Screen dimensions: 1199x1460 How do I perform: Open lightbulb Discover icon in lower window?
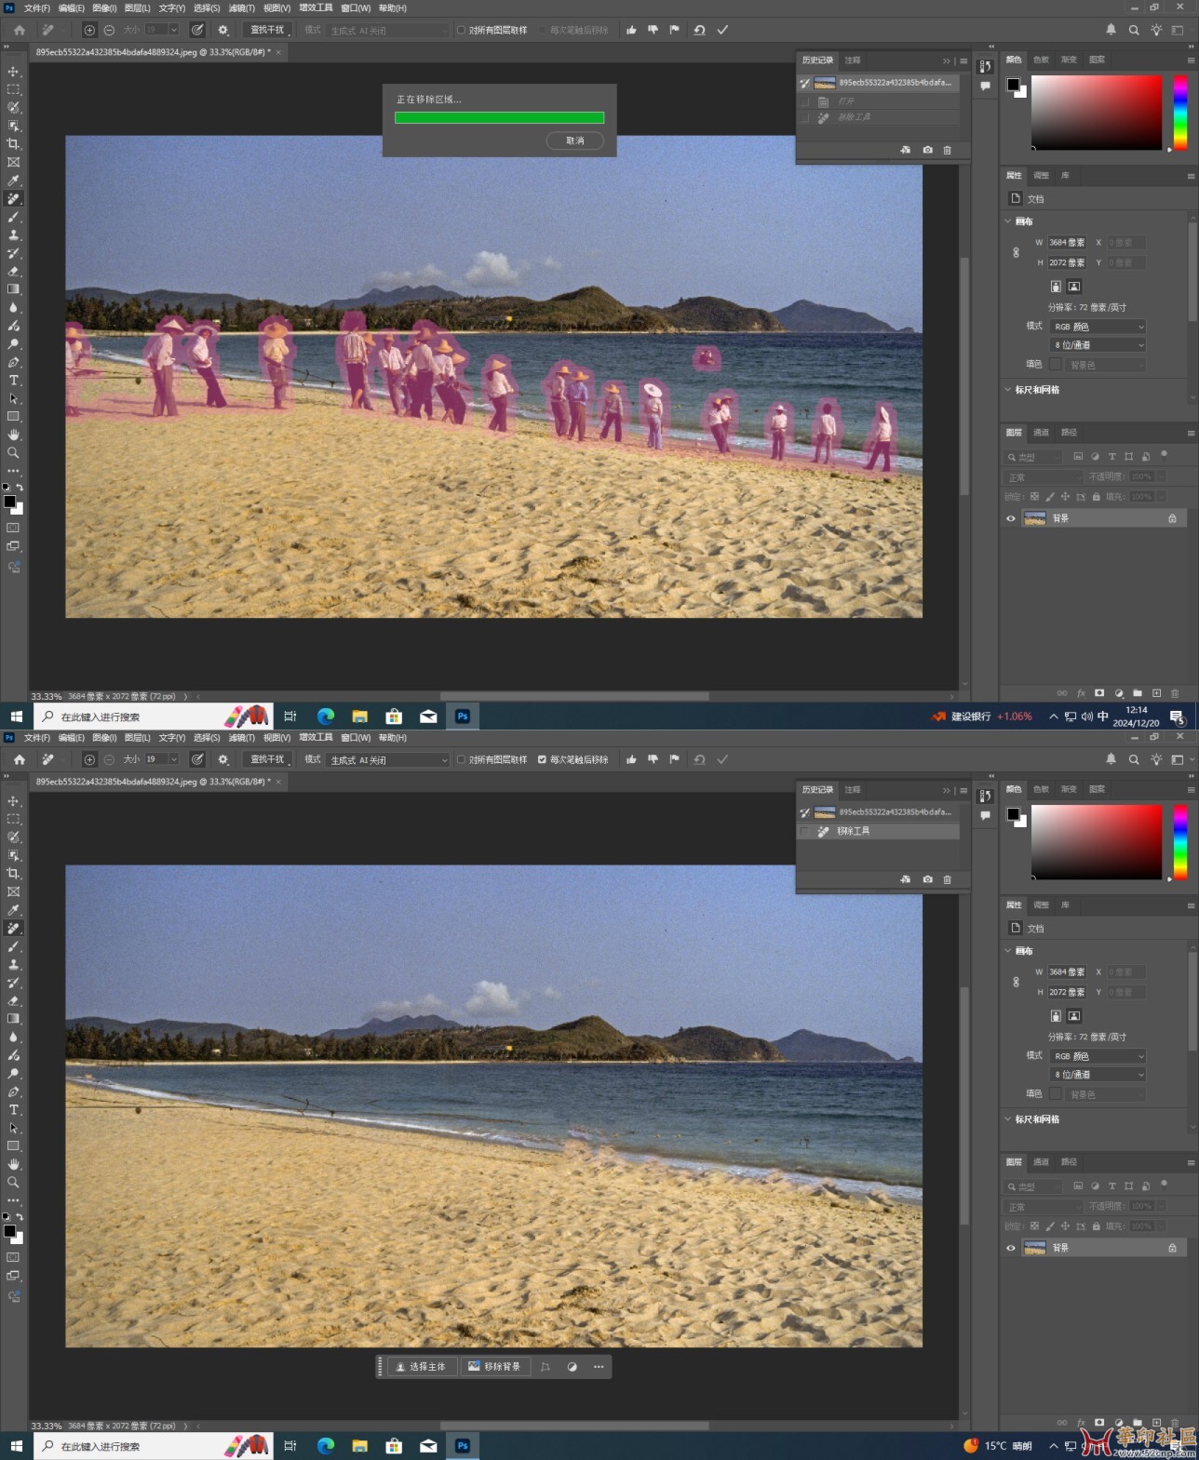pos(1156,759)
